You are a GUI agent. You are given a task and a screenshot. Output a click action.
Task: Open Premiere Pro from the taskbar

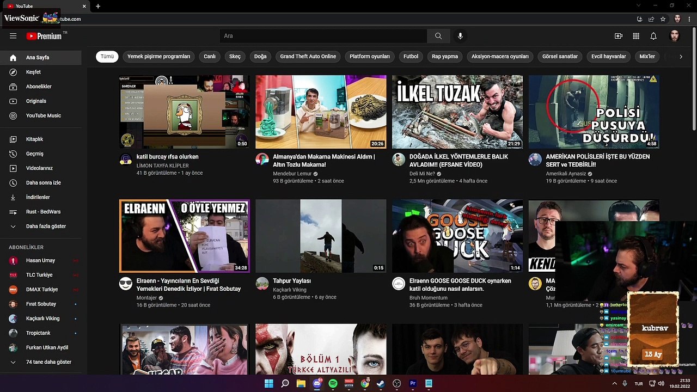click(413, 383)
